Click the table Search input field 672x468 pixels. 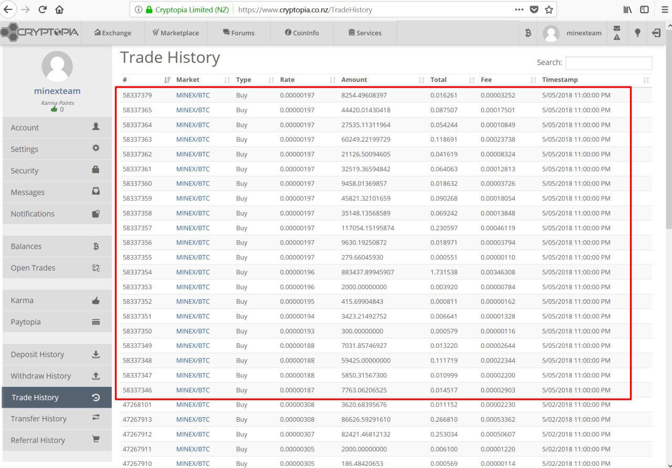coord(608,63)
